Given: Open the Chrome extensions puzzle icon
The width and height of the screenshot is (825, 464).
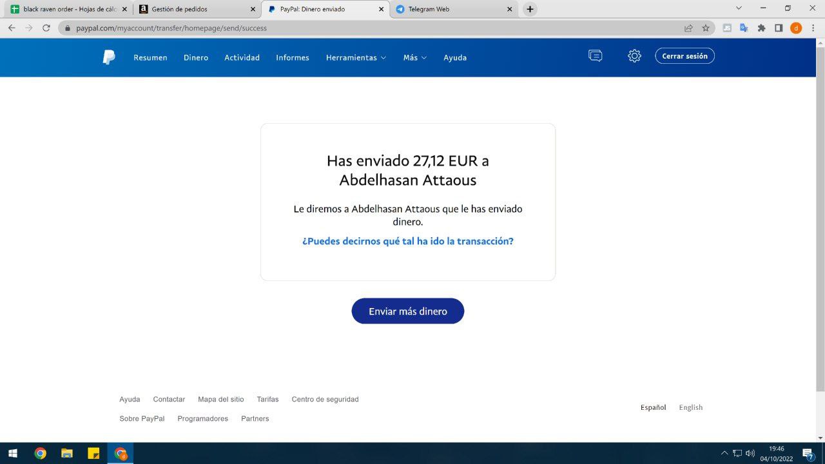Looking at the screenshot, I should click(x=761, y=28).
